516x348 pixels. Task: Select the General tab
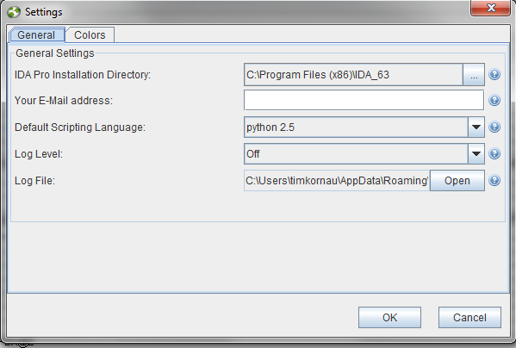coord(36,34)
